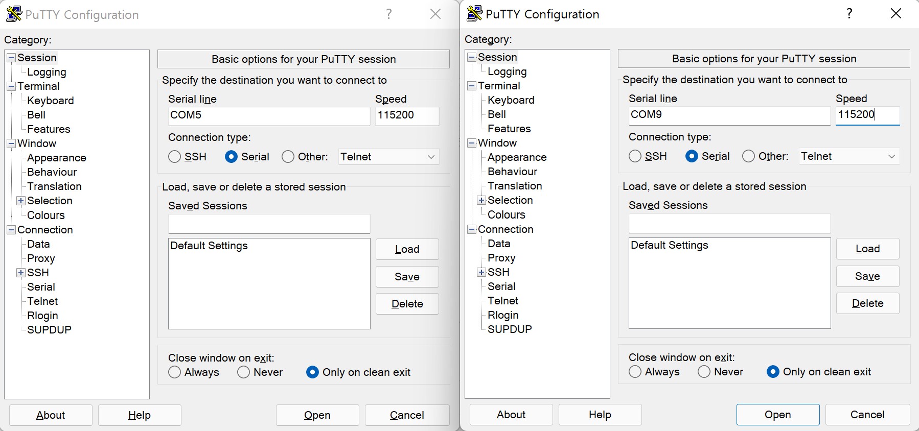This screenshot has width=919, height=431.
Task: Open Appearance category in left window
Action: 57,158
